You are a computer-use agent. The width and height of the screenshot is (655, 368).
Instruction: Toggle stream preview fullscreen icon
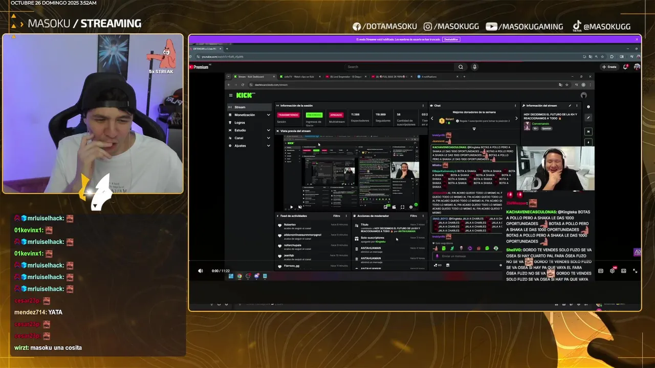[x=402, y=207]
